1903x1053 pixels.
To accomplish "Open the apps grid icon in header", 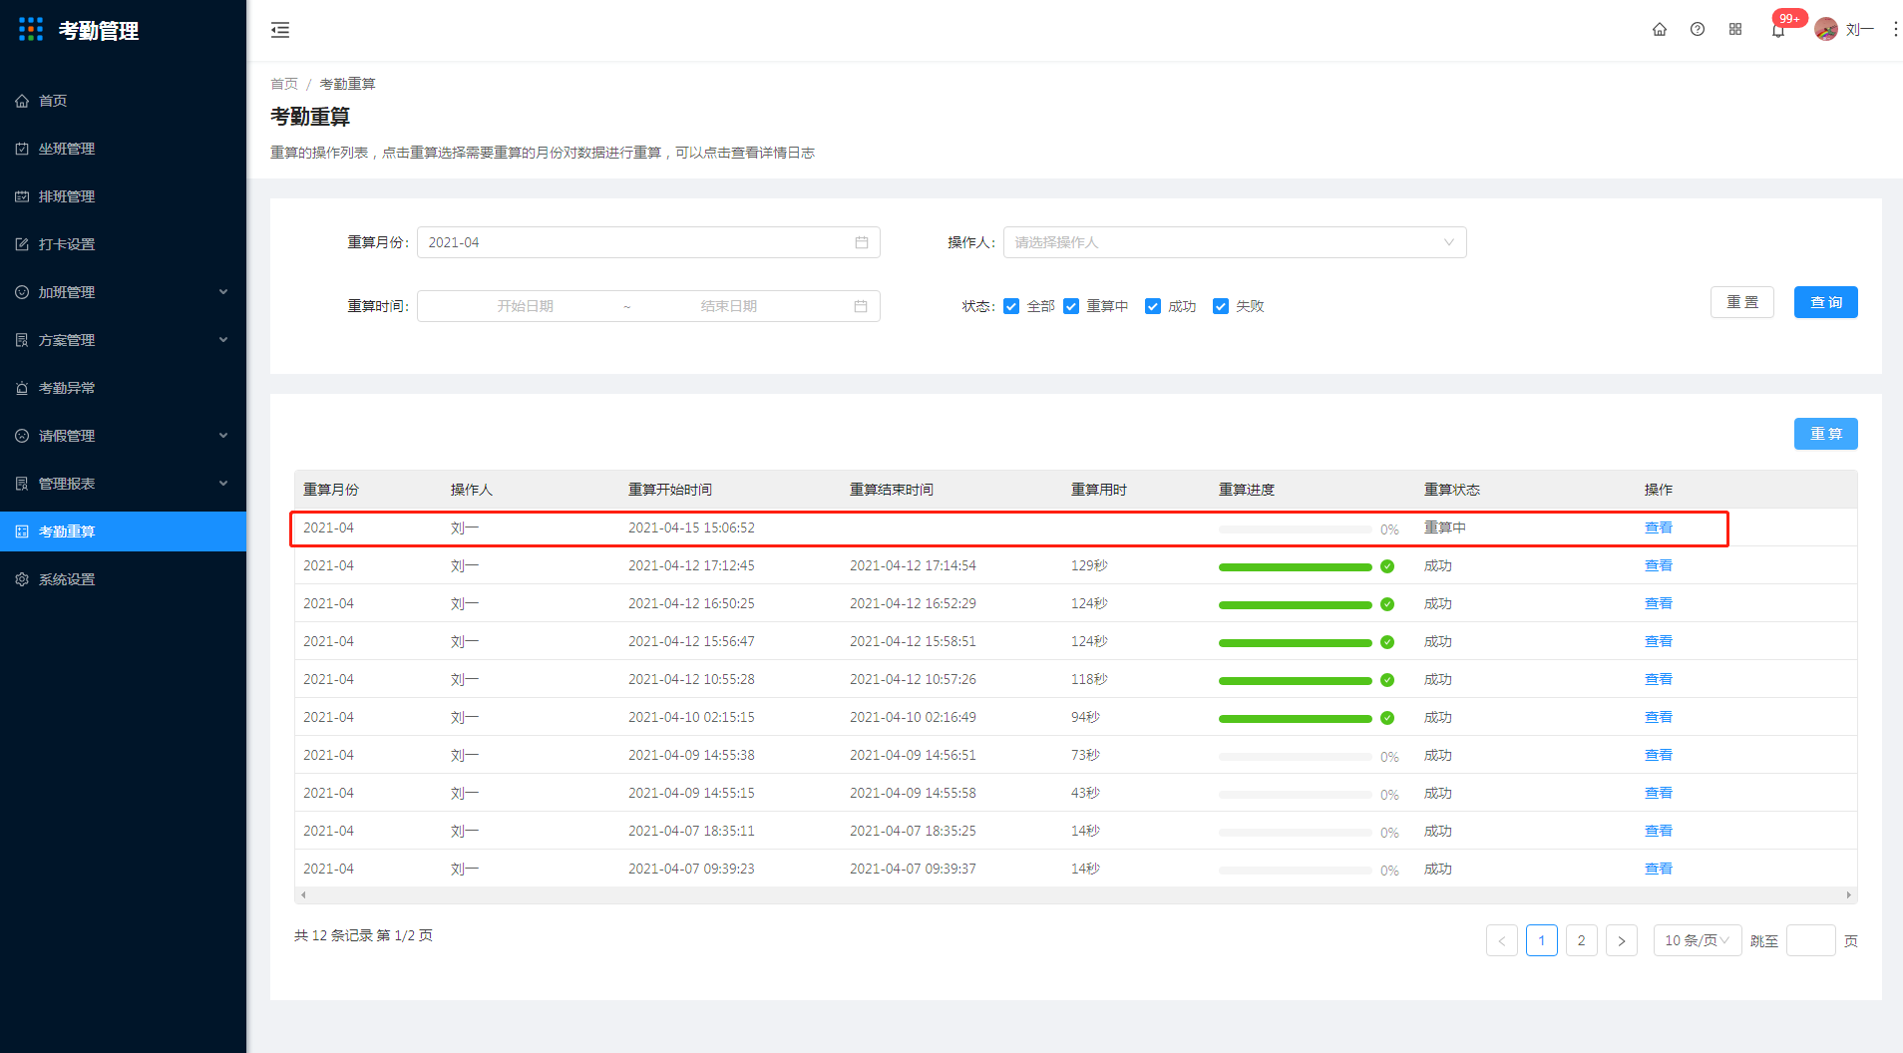I will [1735, 30].
